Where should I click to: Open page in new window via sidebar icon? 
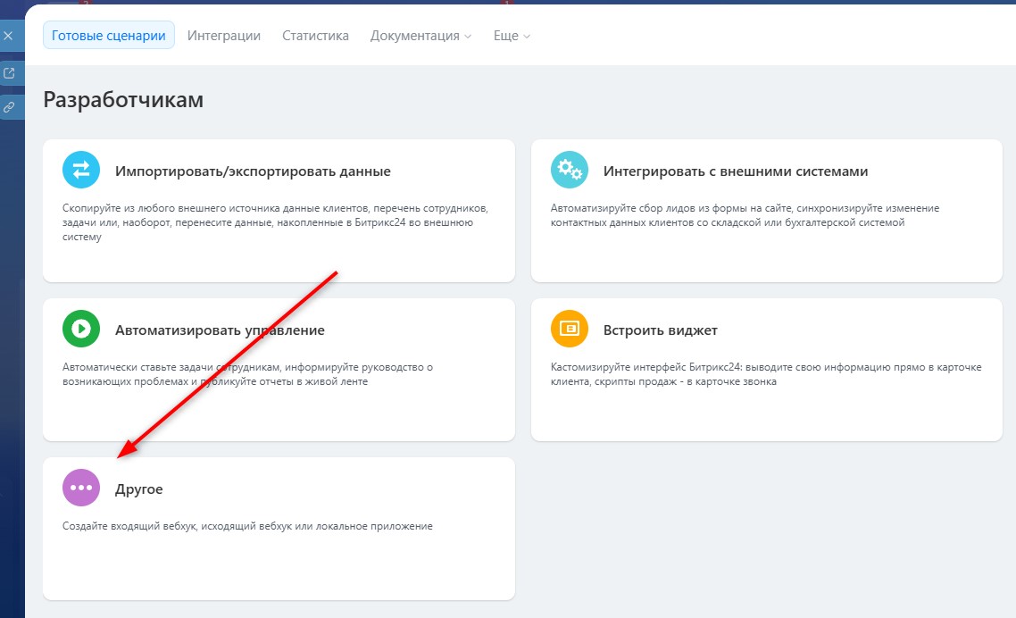coord(9,73)
